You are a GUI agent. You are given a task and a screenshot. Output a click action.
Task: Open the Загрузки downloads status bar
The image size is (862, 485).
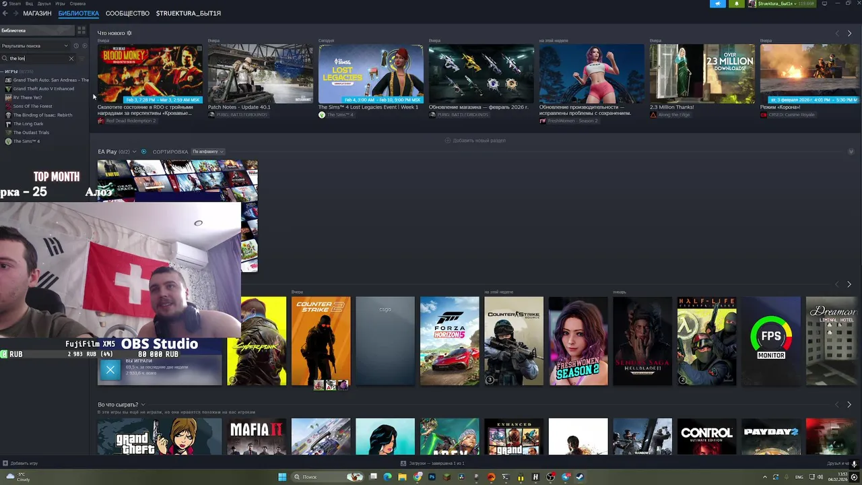pyautogui.click(x=432, y=463)
